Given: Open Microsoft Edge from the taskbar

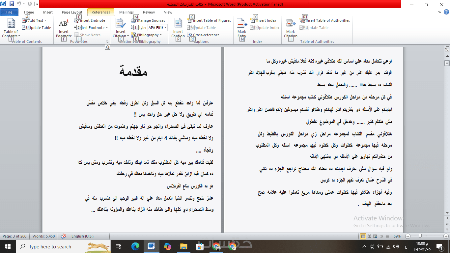Looking at the screenshot, I should pos(135,246).
